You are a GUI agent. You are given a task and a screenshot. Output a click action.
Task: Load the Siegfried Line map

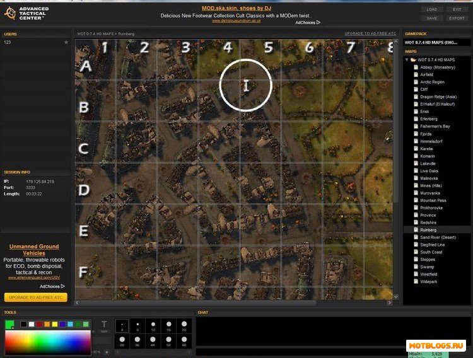[x=432, y=245]
